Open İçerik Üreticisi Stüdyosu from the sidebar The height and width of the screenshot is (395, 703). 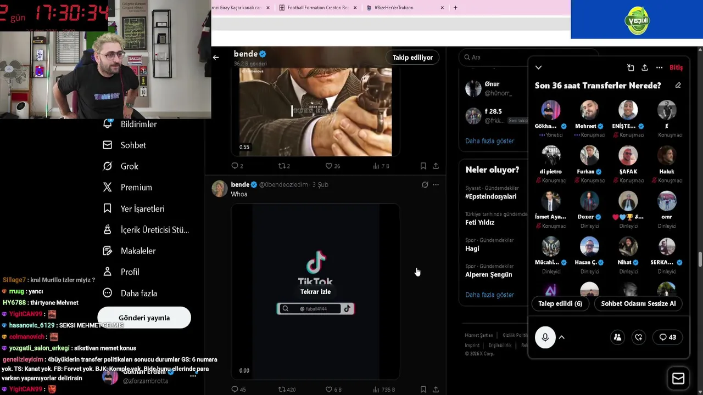(146, 229)
